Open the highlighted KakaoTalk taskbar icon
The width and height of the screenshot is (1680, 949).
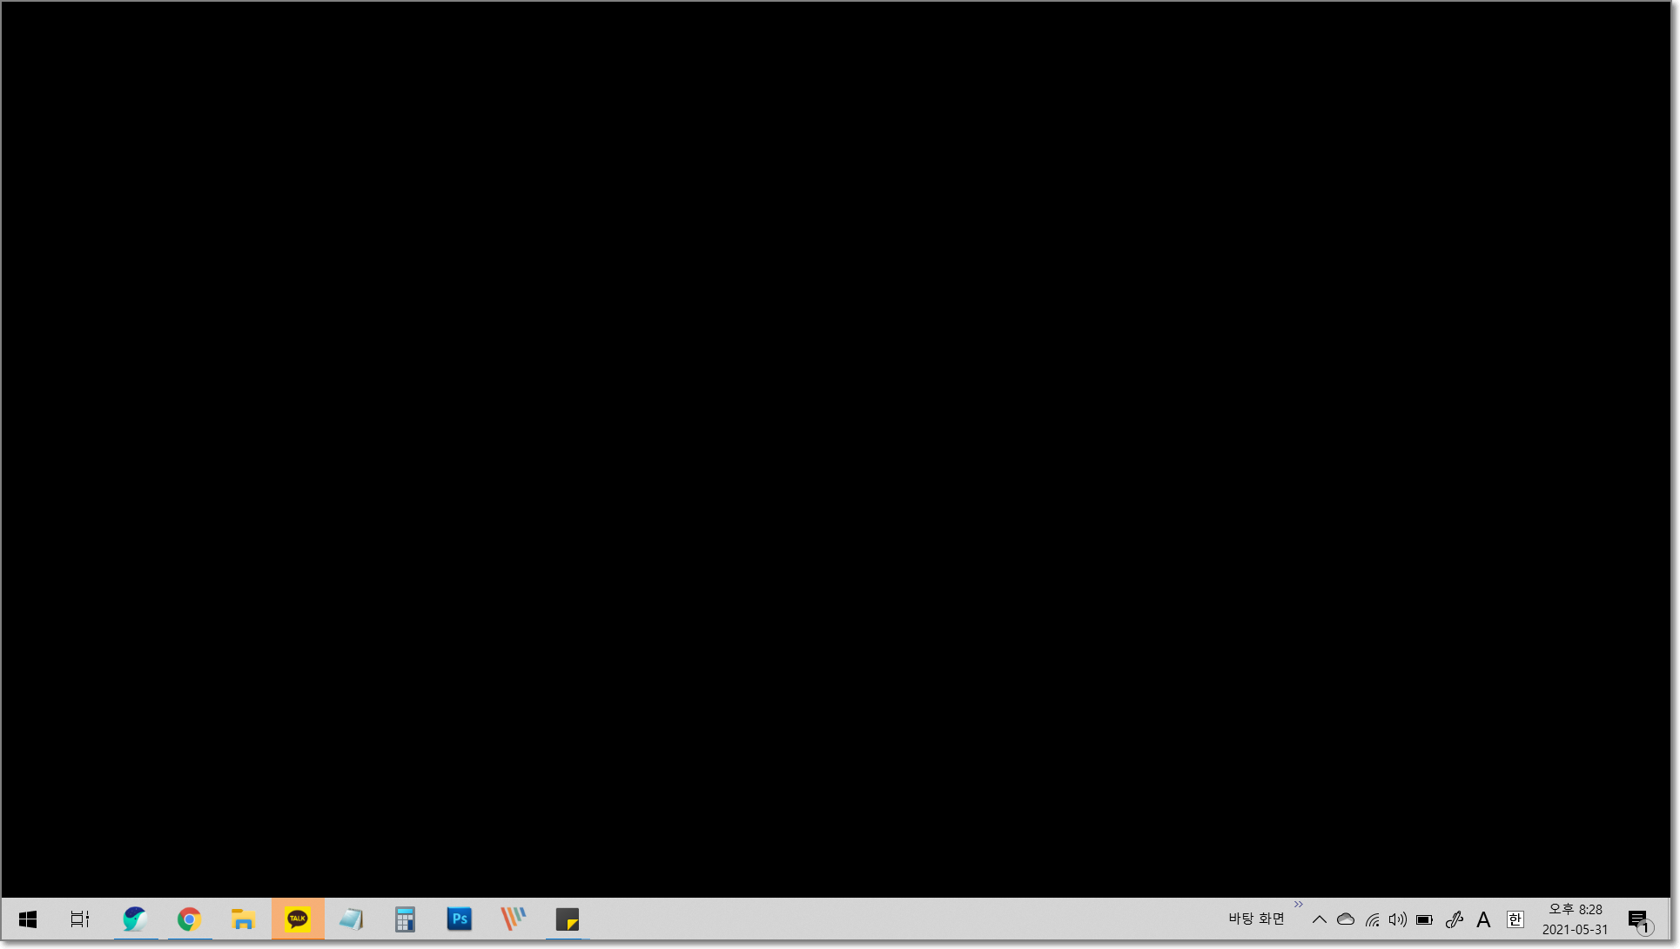(298, 919)
